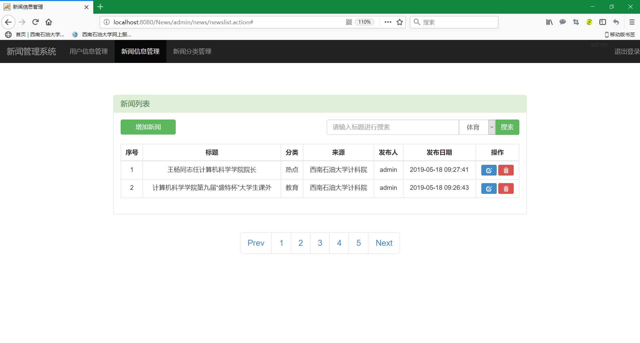The width and height of the screenshot is (640, 343).
Task: Go to page 4
Action: click(x=339, y=243)
